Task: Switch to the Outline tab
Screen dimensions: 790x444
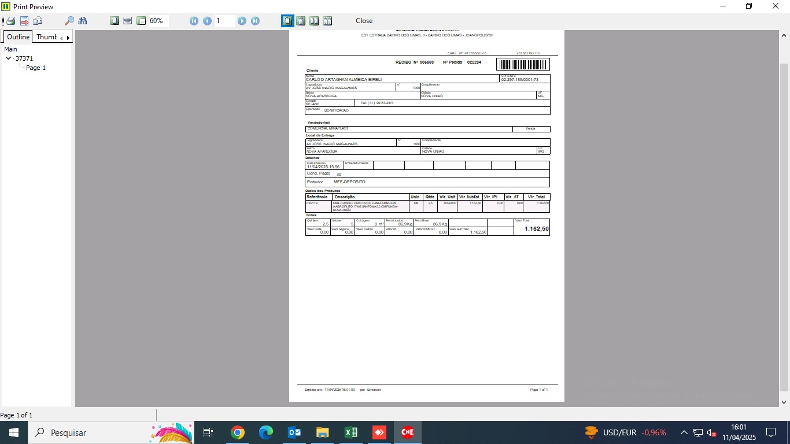Action: (18, 37)
